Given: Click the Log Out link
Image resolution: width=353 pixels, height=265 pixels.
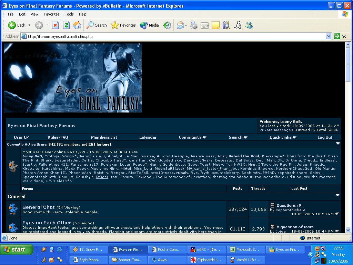Looking at the screenshot, I should (325, 137).
